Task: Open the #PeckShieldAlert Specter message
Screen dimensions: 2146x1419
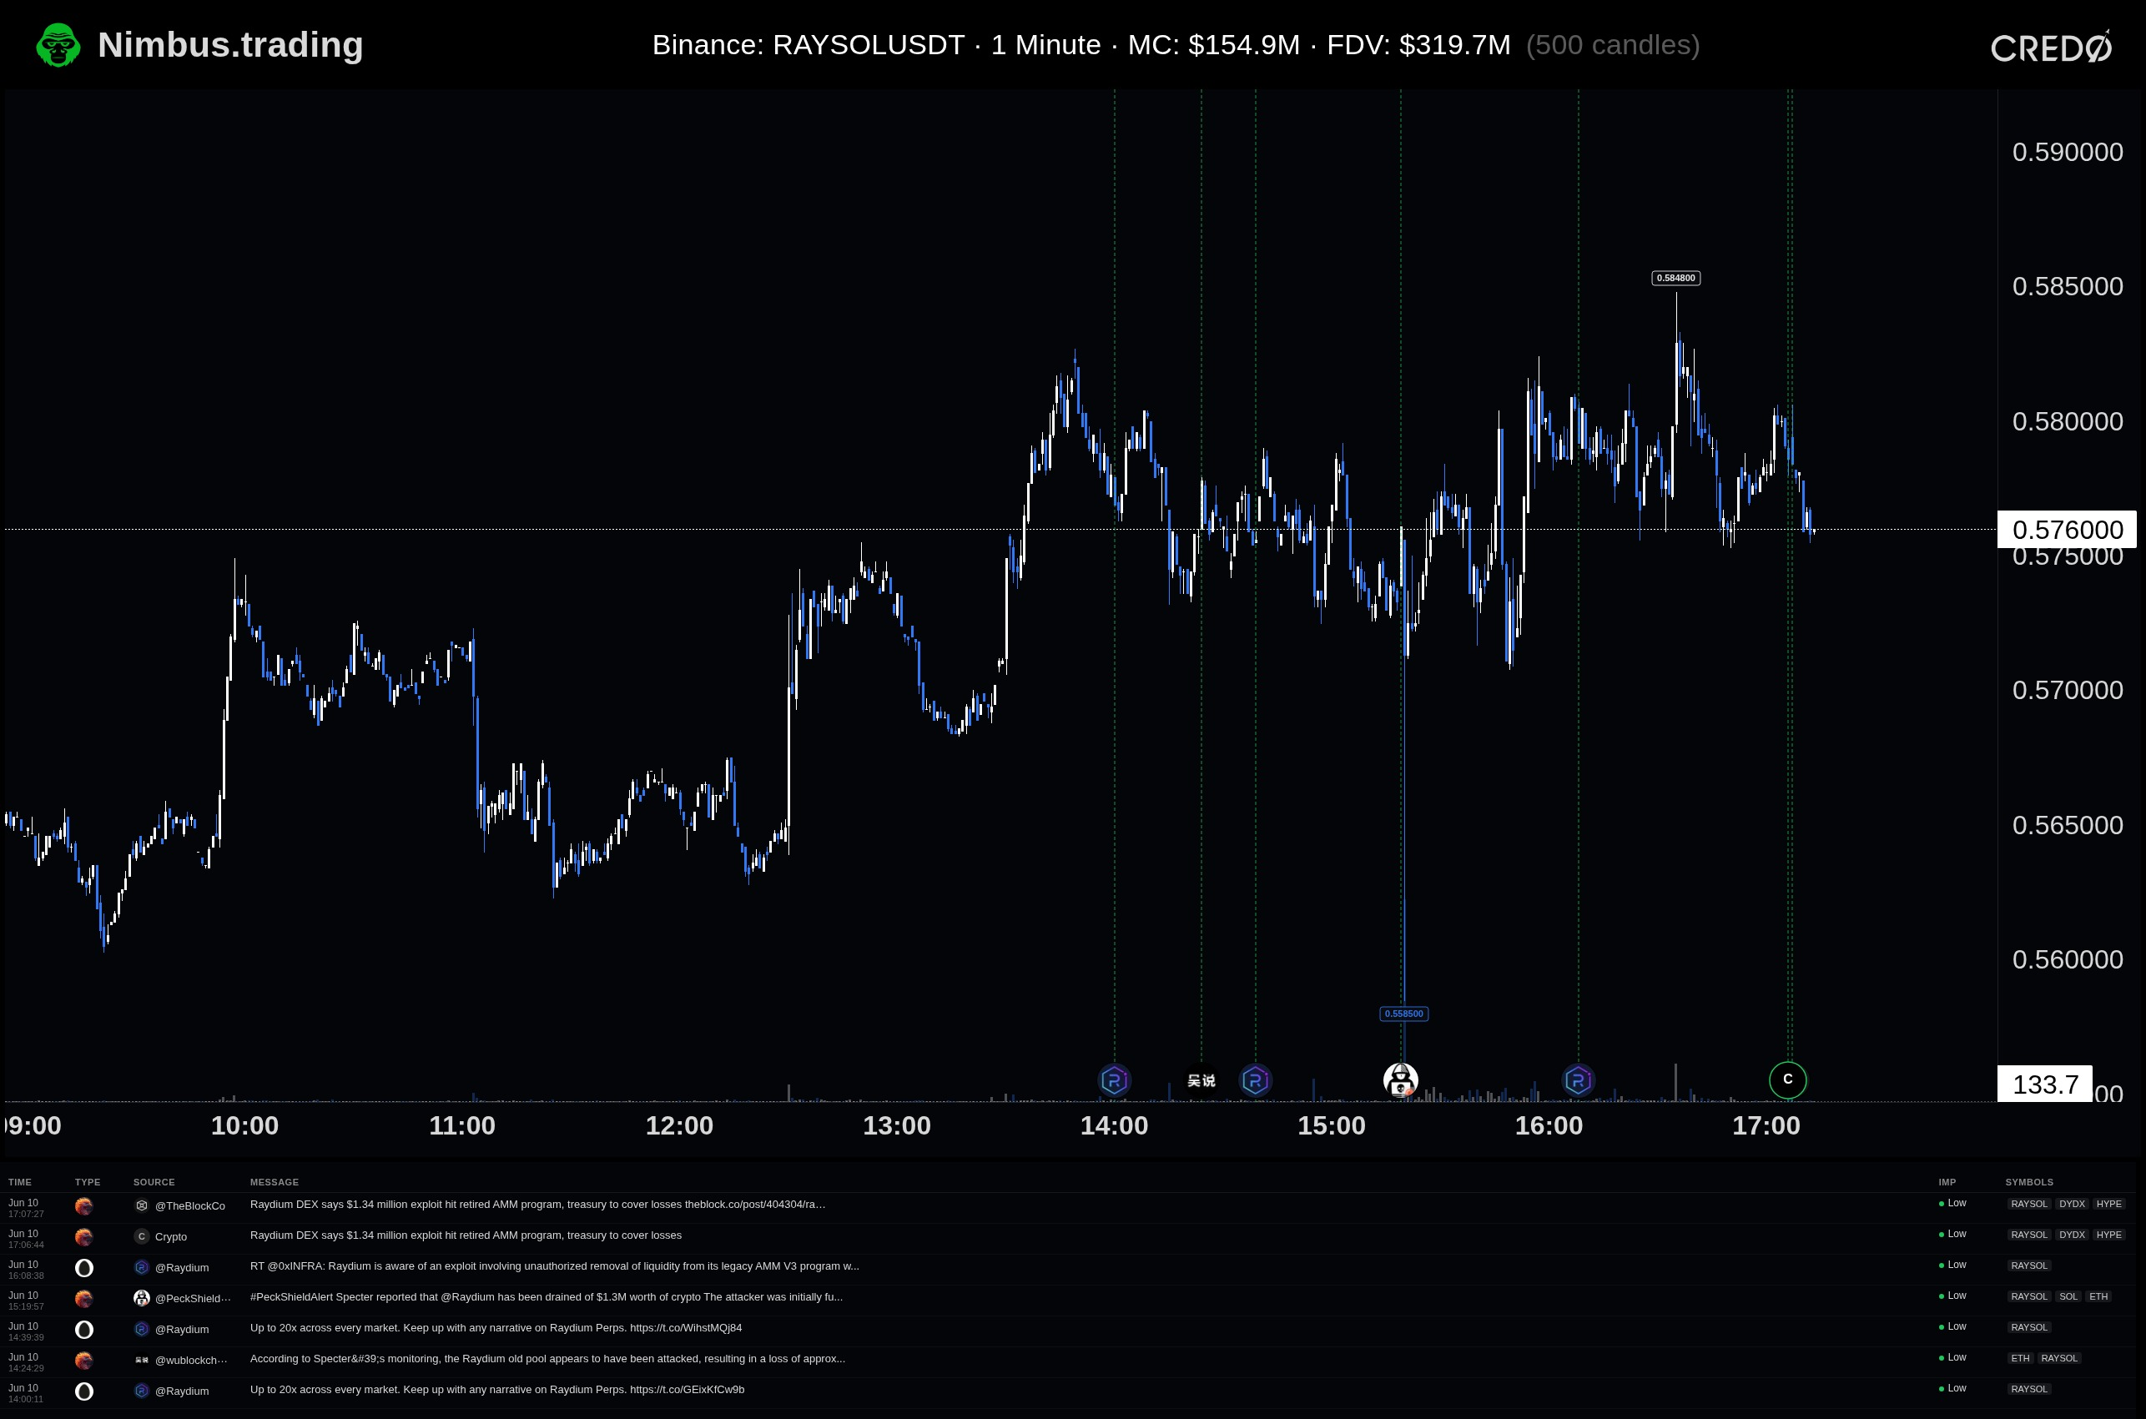Action: pyautogui.click(x=547, y=1297)
